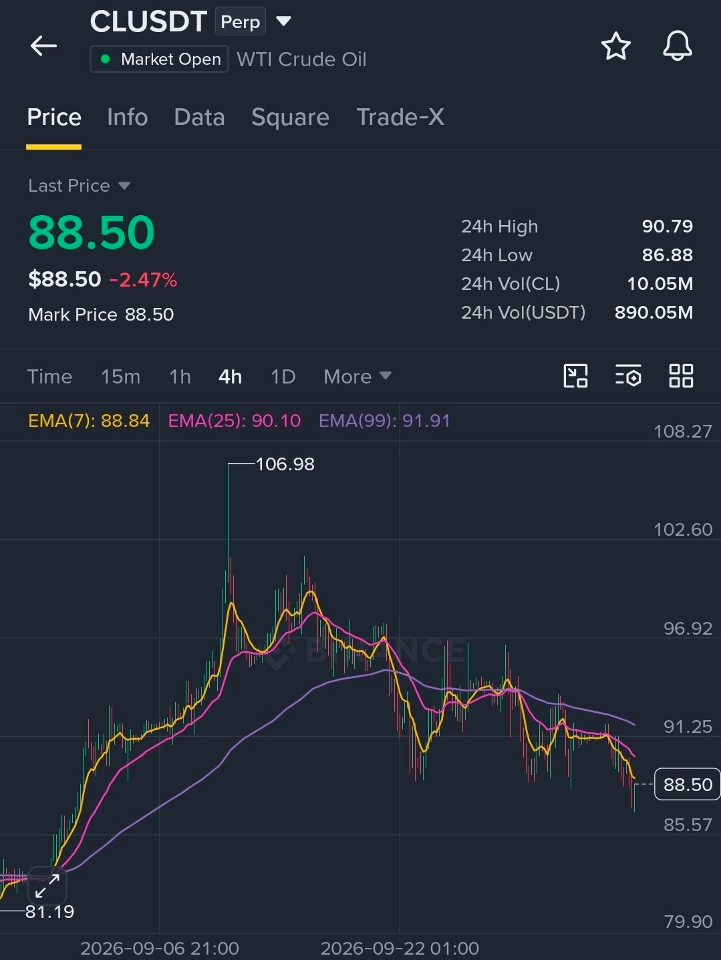721x960 pixels.
Task: Tap the back arrow icon
Action: pos(43,46)
